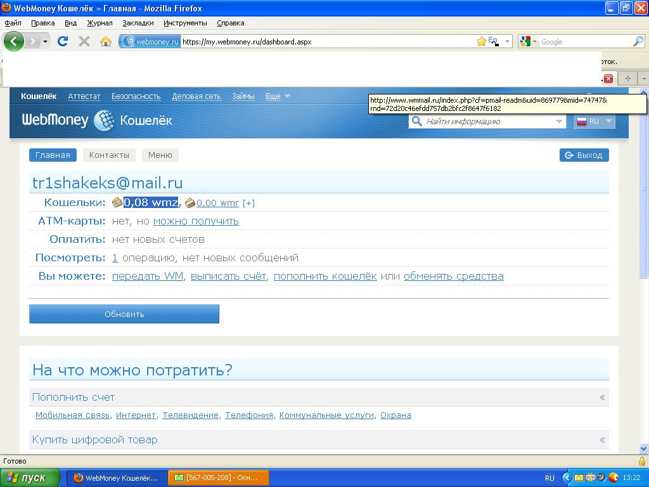Image resolution: width=649 pixels, height=487 pixels.
Task: Open the Интернет link
Action: (x=136, y=415)
